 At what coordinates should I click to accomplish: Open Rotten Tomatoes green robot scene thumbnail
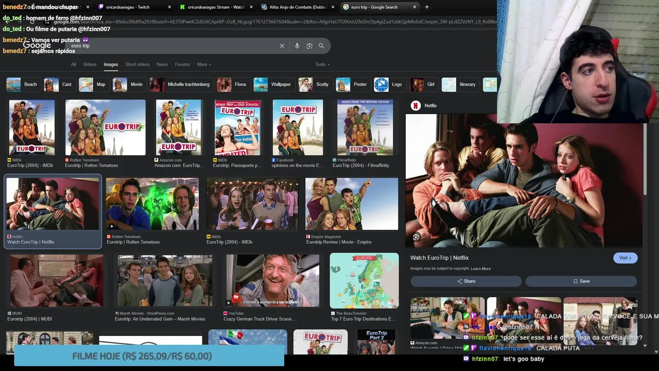(x=152, y=204)
